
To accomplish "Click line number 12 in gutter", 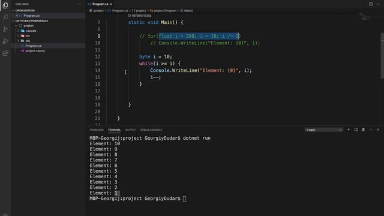I will tap(97, 57).
